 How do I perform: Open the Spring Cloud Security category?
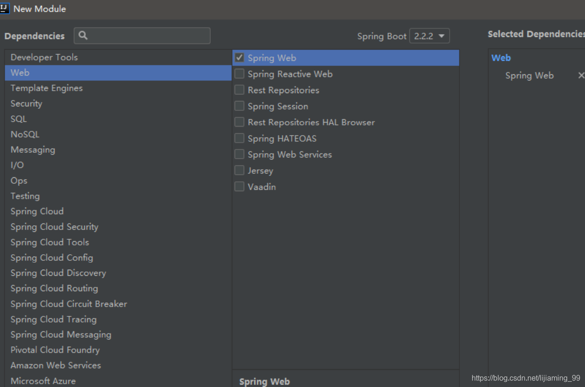pos(118,227)
